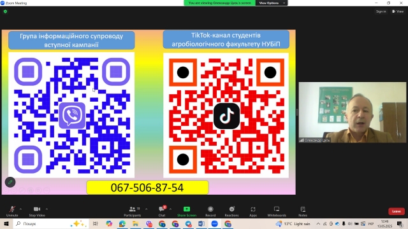
Task: Click the speaker name label on video
Action: click(315, 140)
